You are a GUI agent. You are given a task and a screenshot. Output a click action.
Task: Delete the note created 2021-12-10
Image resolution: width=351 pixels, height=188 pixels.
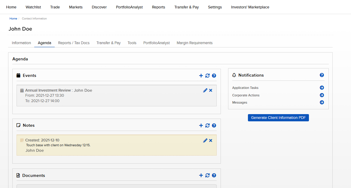coord(211,141)
